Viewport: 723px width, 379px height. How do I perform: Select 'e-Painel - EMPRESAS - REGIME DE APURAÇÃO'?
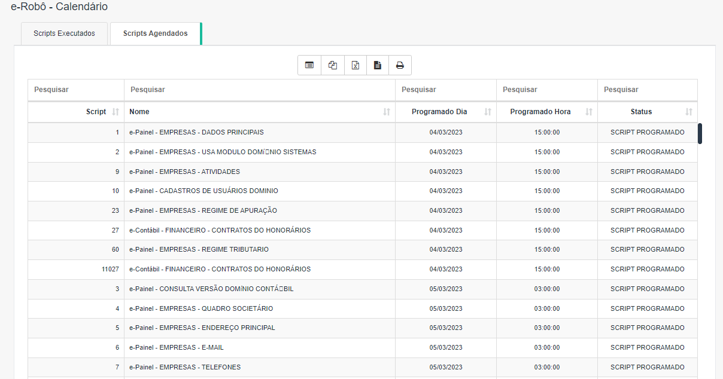(203, 210)
